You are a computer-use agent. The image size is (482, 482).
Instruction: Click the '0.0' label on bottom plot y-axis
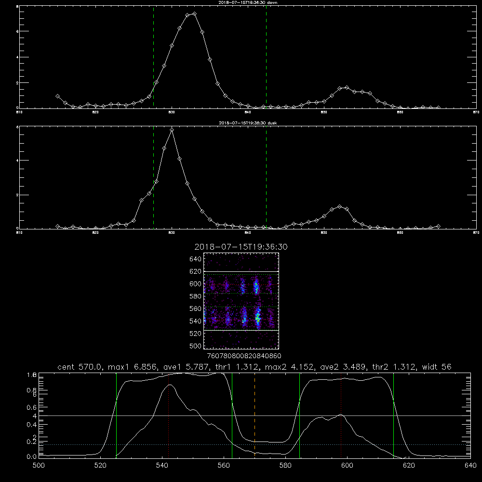pos(32,456)
